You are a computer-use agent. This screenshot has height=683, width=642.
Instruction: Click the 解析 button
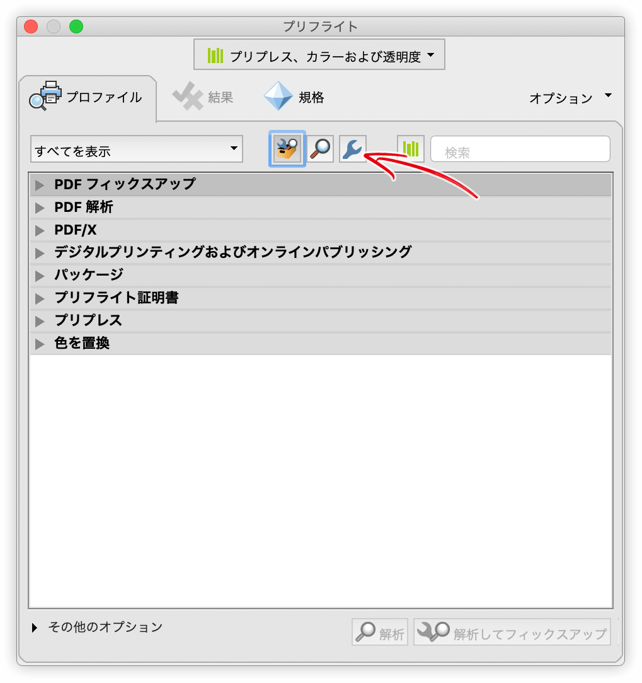pos(379,632)
